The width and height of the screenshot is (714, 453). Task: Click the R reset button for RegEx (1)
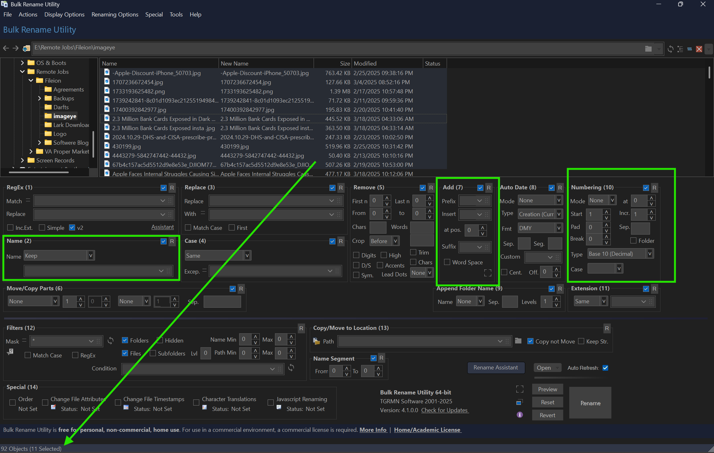(172, 188)
